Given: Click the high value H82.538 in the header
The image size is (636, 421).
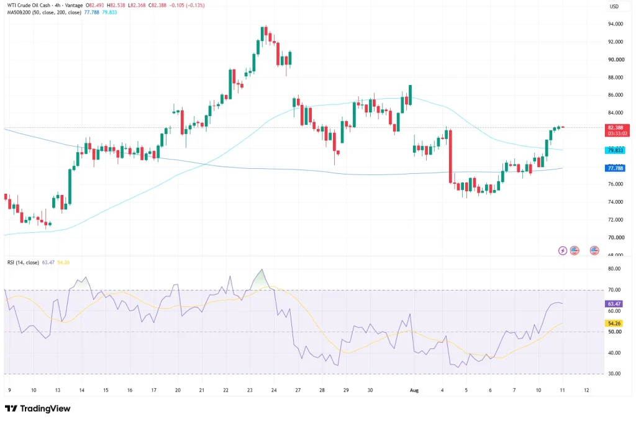Looking at the screenshot, I should tap(116, 5).
